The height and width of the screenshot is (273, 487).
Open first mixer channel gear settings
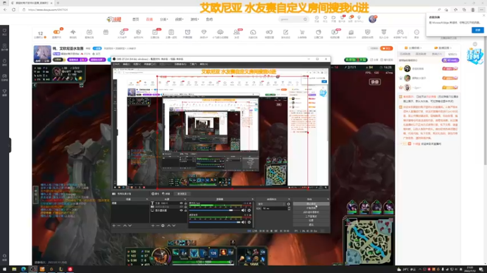coord(249,211)
